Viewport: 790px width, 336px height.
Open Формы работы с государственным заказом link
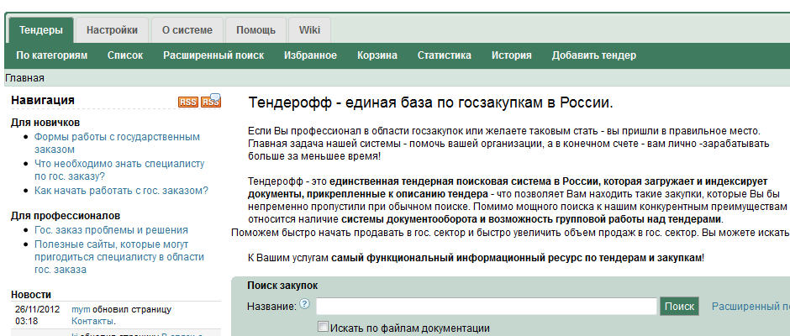(x=117, y=143)
